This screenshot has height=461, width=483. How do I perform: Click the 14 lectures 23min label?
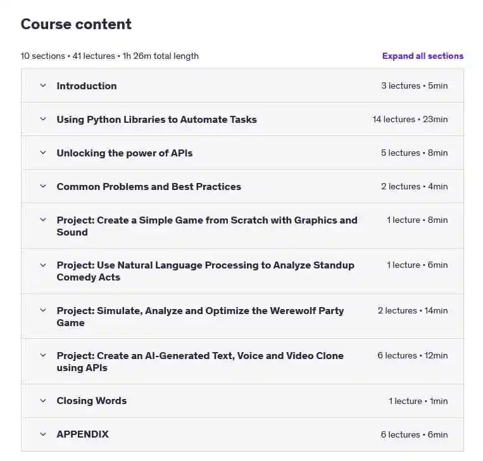[410, 119]
